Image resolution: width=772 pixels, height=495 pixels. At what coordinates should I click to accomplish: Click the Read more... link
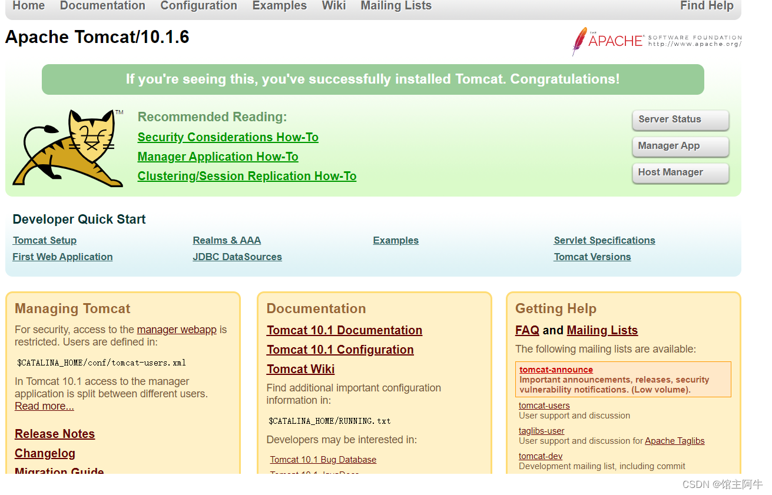(45, 406)
